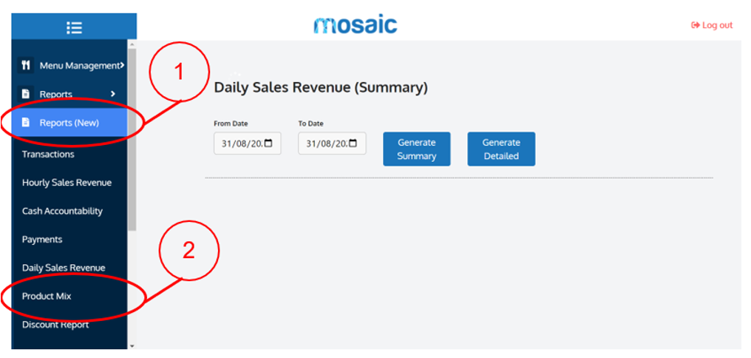Expand the Reports submenu chevron
The height and width of the screenshot is (358, 751).
pyautogui.click(x=113, y=94)
